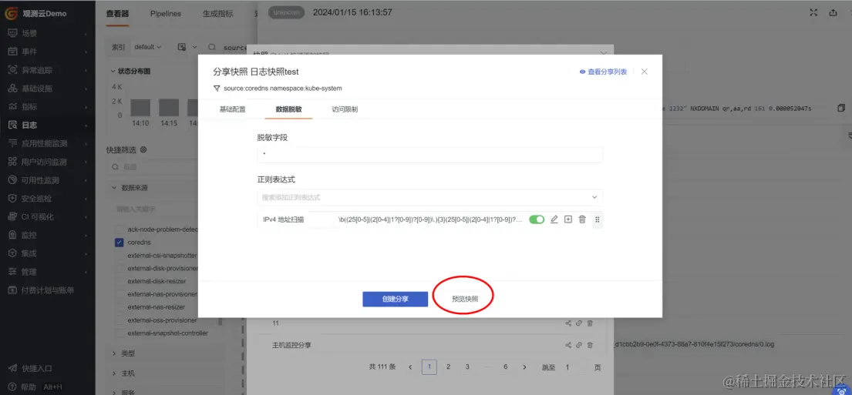Screen dimensions: 852x395
Task: Delete the snapshot named 11
Action: [590, 323]
